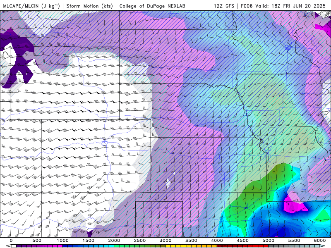Click the 4500 value on color scale

tap(243, 241)
